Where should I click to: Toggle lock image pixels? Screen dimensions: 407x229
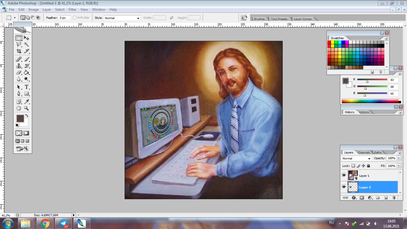358,166
